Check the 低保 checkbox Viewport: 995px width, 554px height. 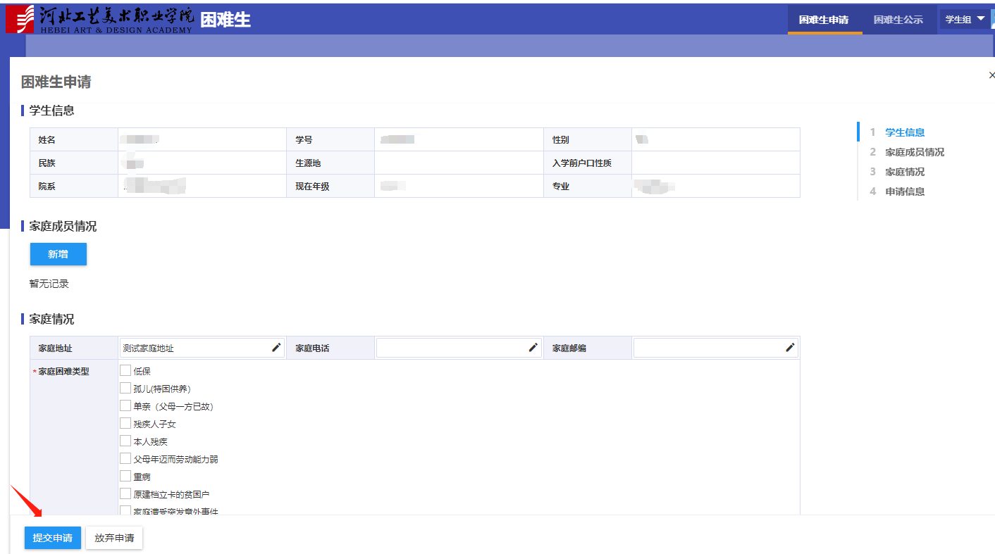point(125,370)
